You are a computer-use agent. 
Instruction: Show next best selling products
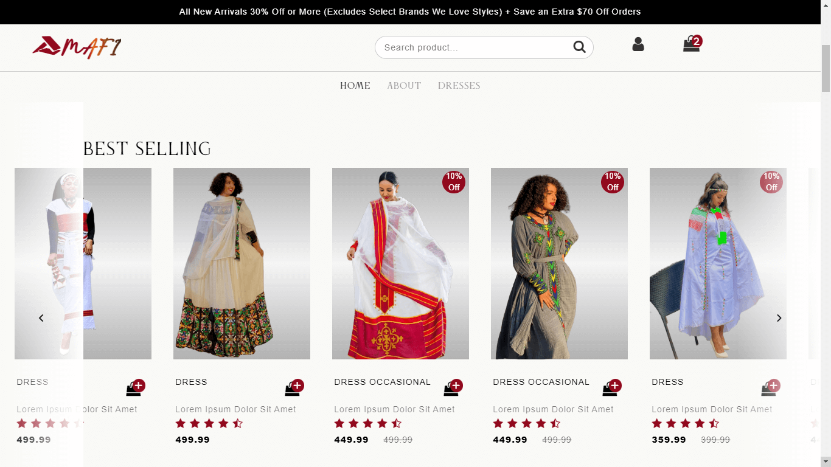779,318
